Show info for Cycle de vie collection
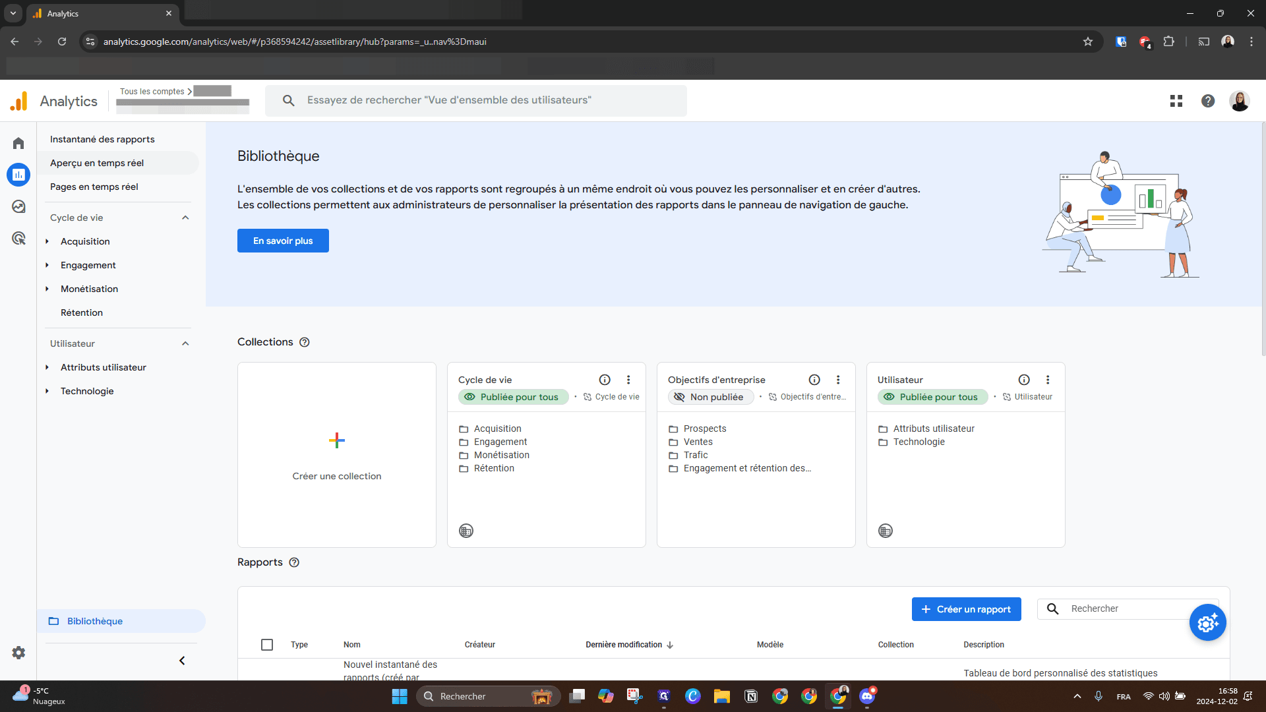Screen dimensions: 1266x712 (x=605, y=380)
